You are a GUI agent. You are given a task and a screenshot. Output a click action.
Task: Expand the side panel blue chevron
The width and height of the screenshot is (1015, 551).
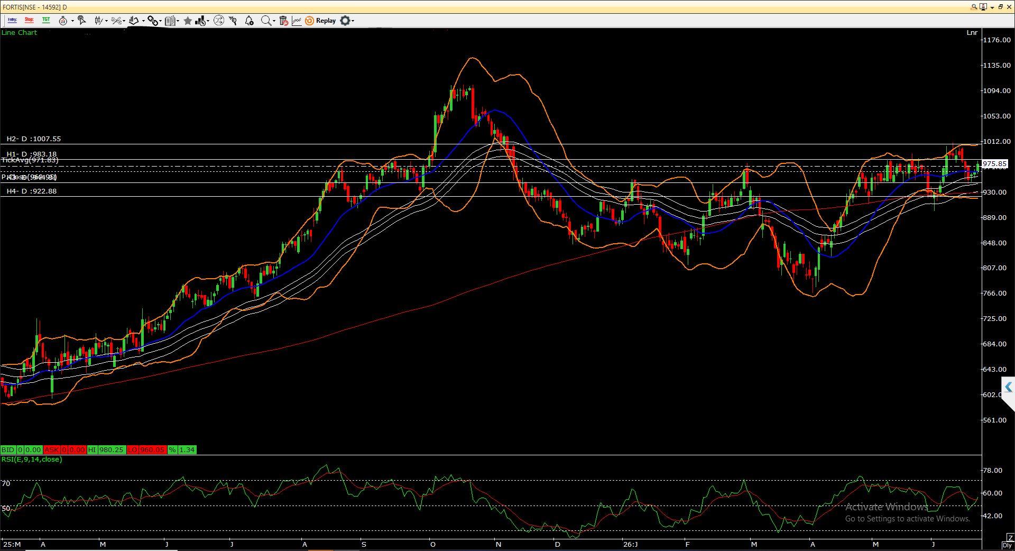point(1008,388)
